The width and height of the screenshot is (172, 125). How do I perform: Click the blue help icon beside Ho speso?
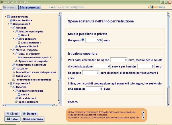[x=83, y=40]
